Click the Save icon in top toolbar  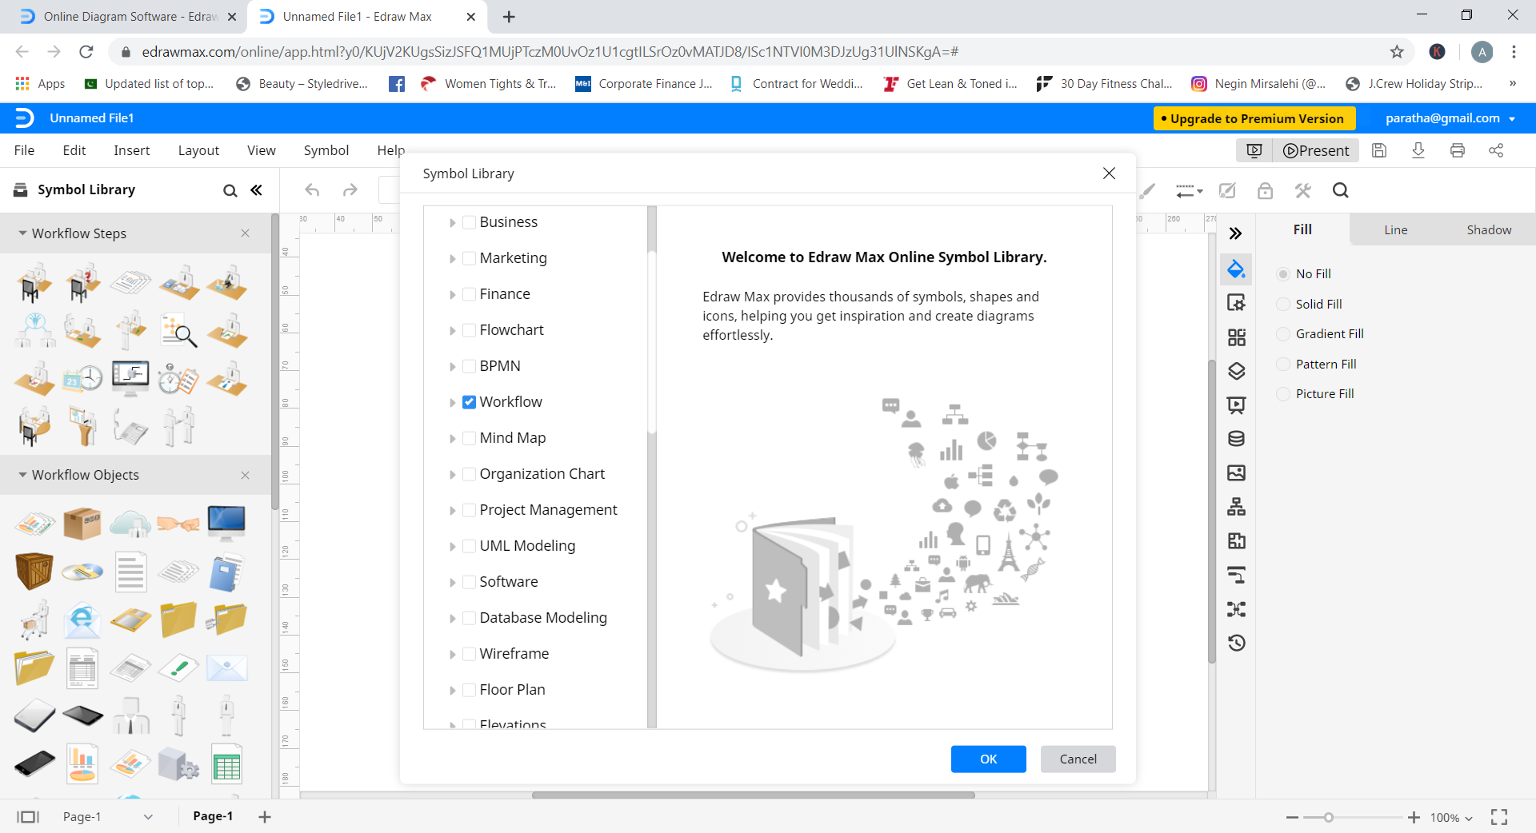click(x=1379, y=150)
